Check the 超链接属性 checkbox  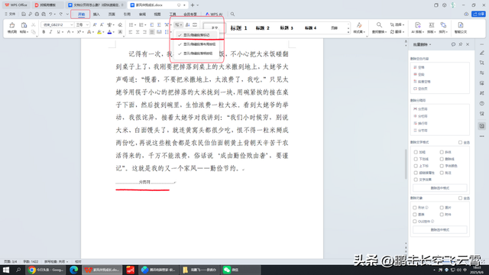416,173
